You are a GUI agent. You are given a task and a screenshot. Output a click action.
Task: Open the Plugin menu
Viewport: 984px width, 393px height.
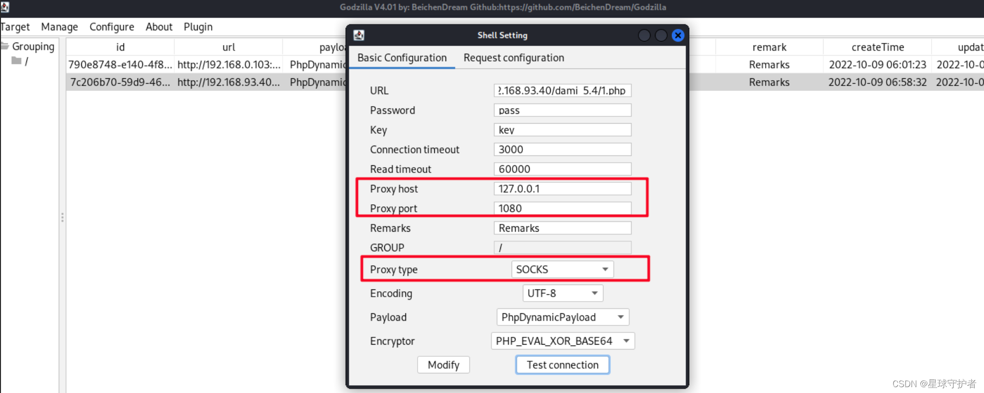pyautogui.click(x=198, y=27)
